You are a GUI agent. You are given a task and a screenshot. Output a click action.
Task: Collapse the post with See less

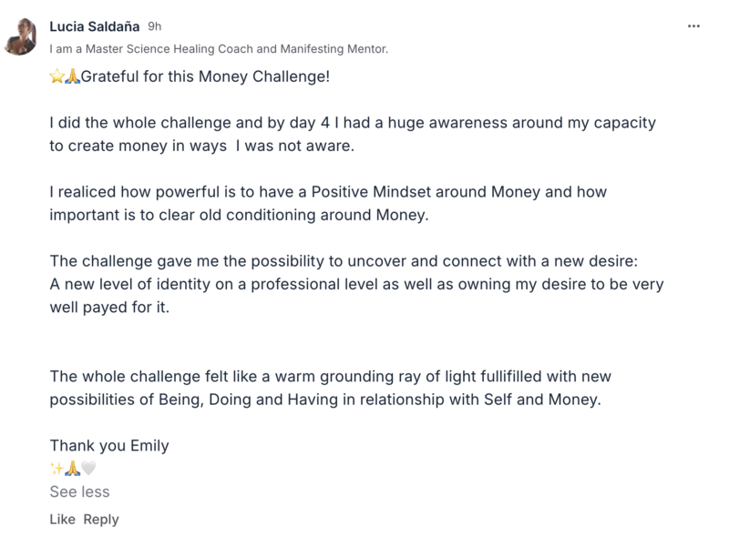[x=79, y=491]
